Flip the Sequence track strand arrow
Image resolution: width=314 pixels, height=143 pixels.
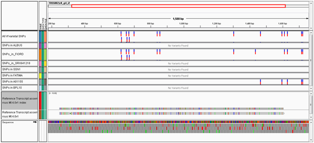click(35, 122)
